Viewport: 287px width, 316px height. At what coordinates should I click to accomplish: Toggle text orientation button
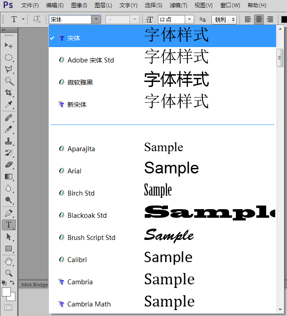(37, 19)
